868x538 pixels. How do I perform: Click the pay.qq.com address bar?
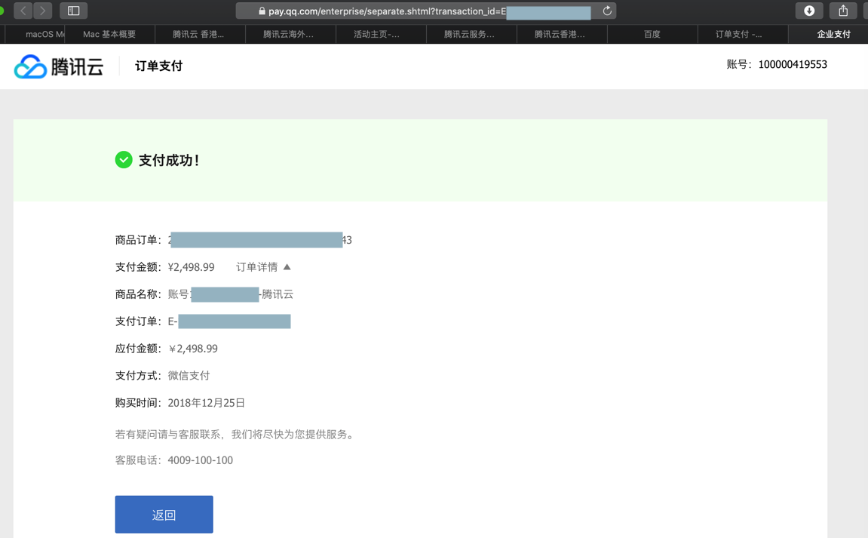pos(425,11)
